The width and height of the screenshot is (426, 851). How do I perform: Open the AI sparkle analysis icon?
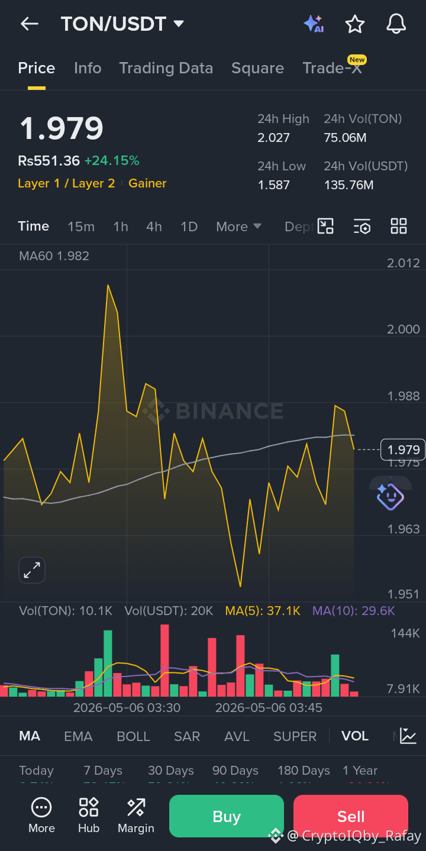314,24
